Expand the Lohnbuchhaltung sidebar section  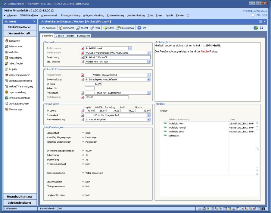point(20,203)
